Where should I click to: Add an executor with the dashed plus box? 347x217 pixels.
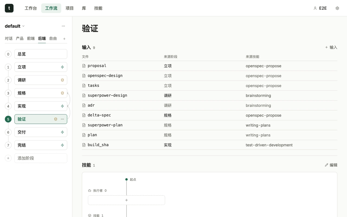(126, 200)
